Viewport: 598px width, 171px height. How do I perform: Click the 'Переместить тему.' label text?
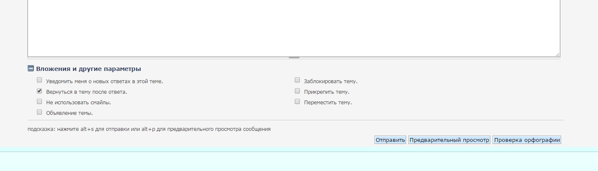point(328,103)
